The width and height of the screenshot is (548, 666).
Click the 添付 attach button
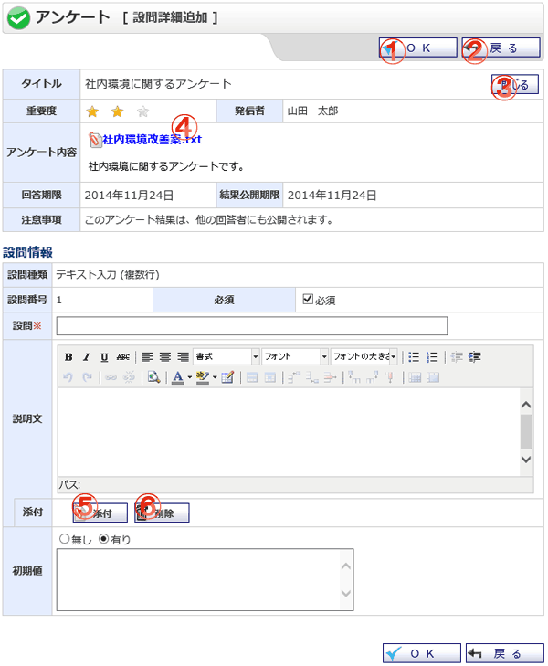point(100,513)
